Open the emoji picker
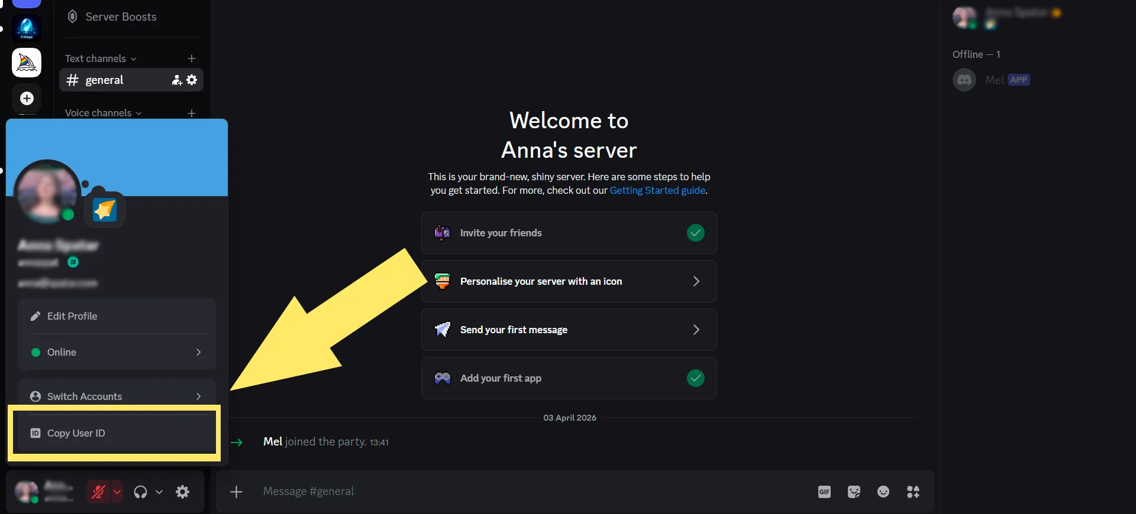 (x=883, y=492)
